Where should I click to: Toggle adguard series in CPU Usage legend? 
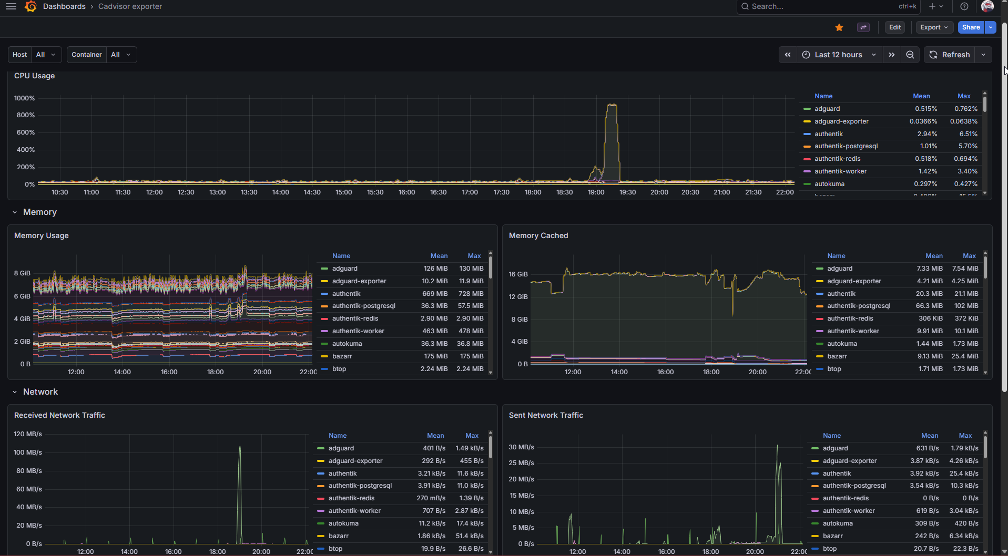coord(827,109)
